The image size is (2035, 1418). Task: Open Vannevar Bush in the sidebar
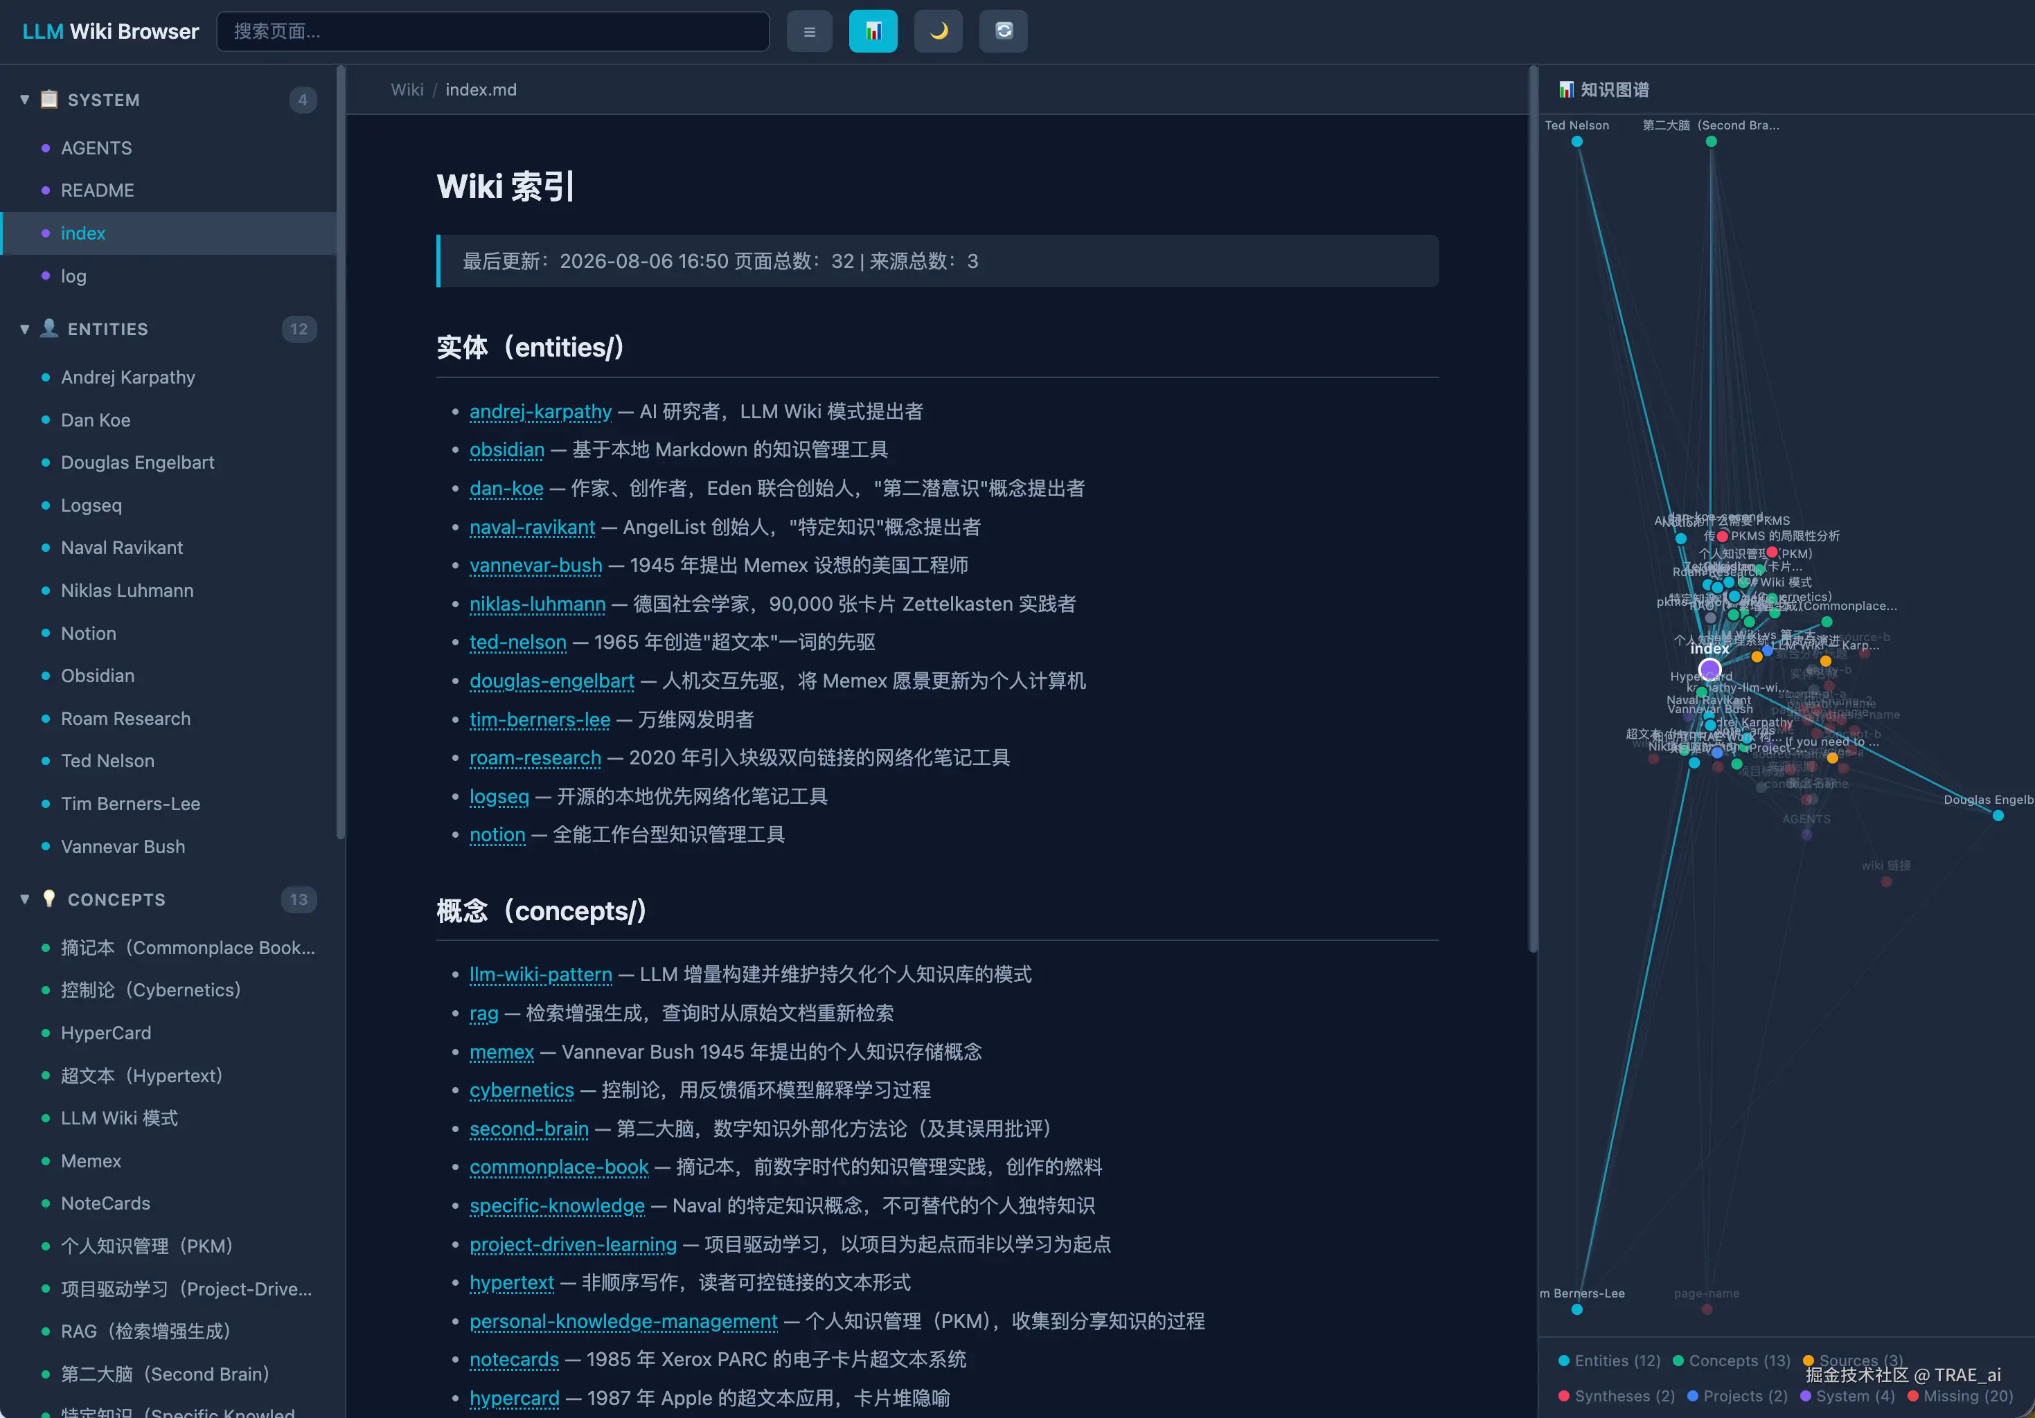168,846
